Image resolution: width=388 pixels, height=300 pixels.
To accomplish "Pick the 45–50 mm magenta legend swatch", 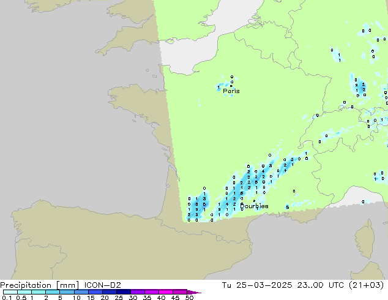I will click(180, 292).
